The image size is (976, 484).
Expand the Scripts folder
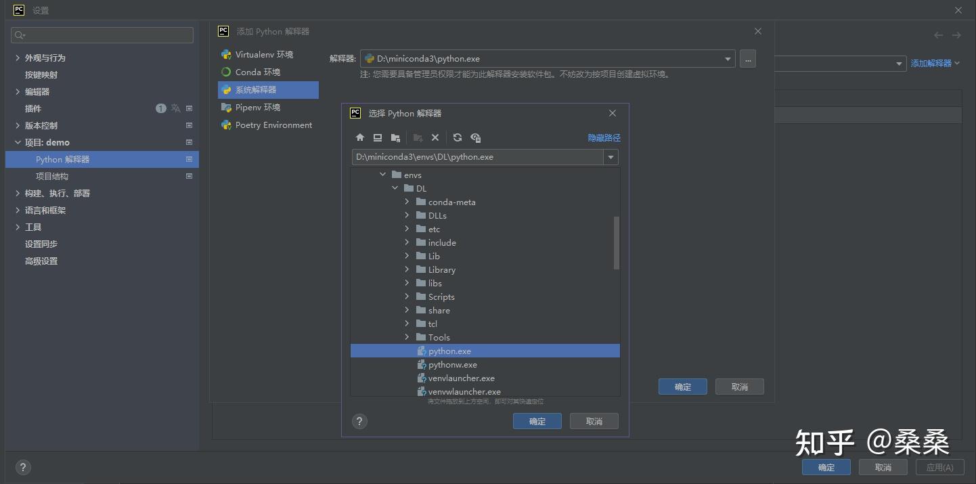pos(407,296)
